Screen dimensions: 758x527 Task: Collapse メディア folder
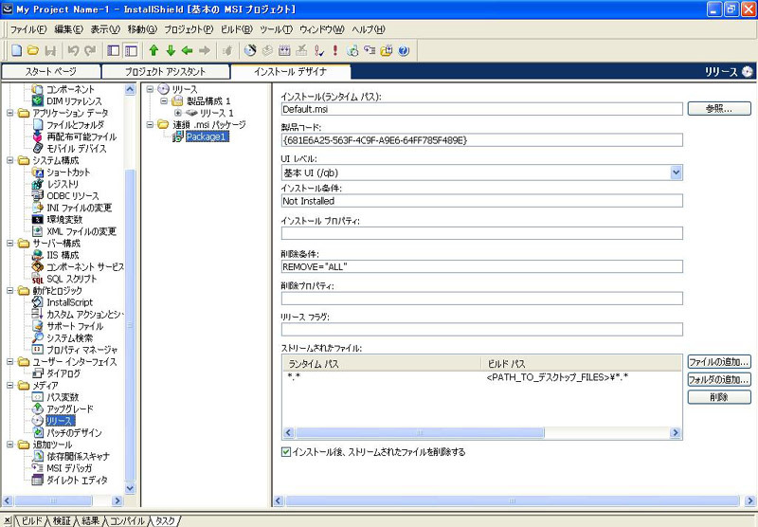(10, 386)
